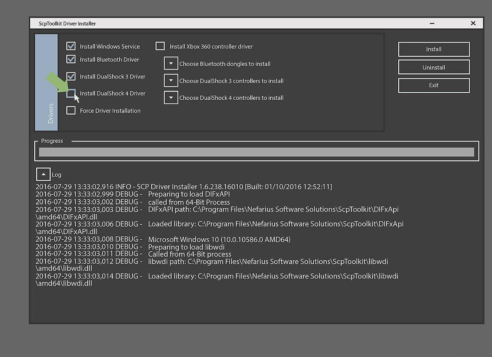Click the Microsoft Windows 10 log line
The height and width of the screenshot is (357, 492).
(x=163, y=239)
